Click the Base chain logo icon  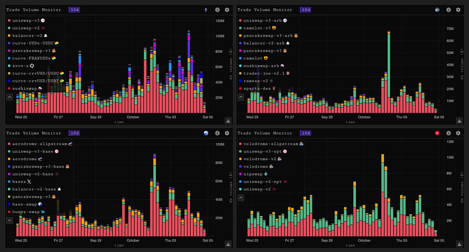coord(206,133)
